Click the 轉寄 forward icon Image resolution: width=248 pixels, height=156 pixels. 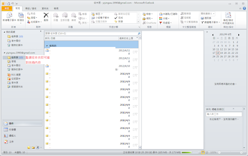[x=74, y=15]
